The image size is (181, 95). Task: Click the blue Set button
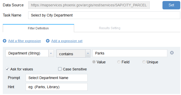[171, 5]
